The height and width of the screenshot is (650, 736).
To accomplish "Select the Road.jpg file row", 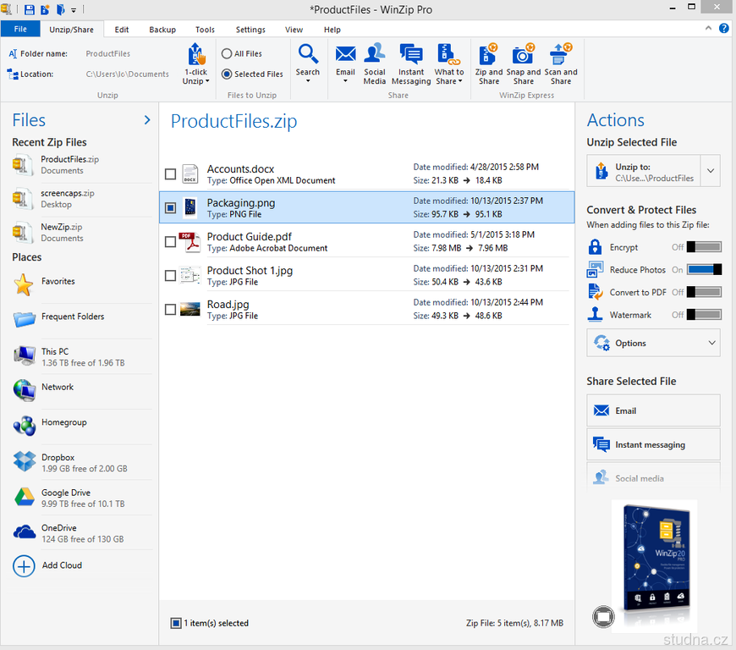I will tap(366, 310).
